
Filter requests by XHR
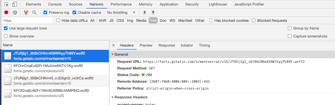[103, 20]
